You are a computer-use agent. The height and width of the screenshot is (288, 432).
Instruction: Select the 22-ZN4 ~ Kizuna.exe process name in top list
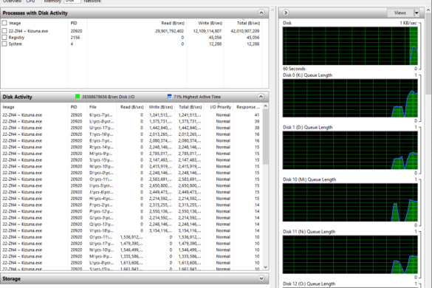pos(28,31)
